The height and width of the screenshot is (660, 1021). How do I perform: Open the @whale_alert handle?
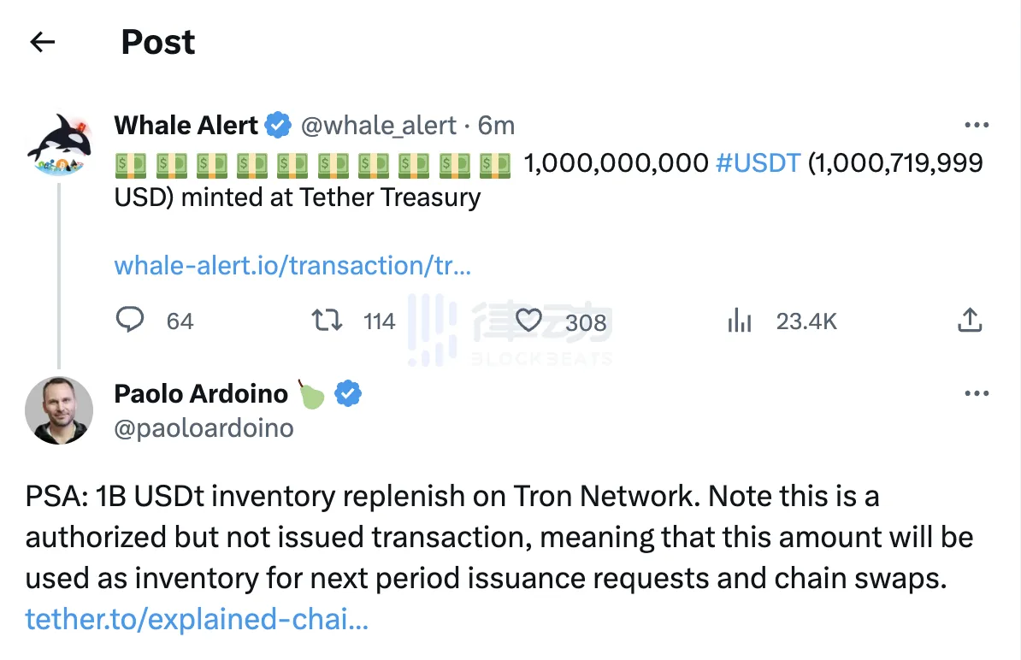pos(378,126)
